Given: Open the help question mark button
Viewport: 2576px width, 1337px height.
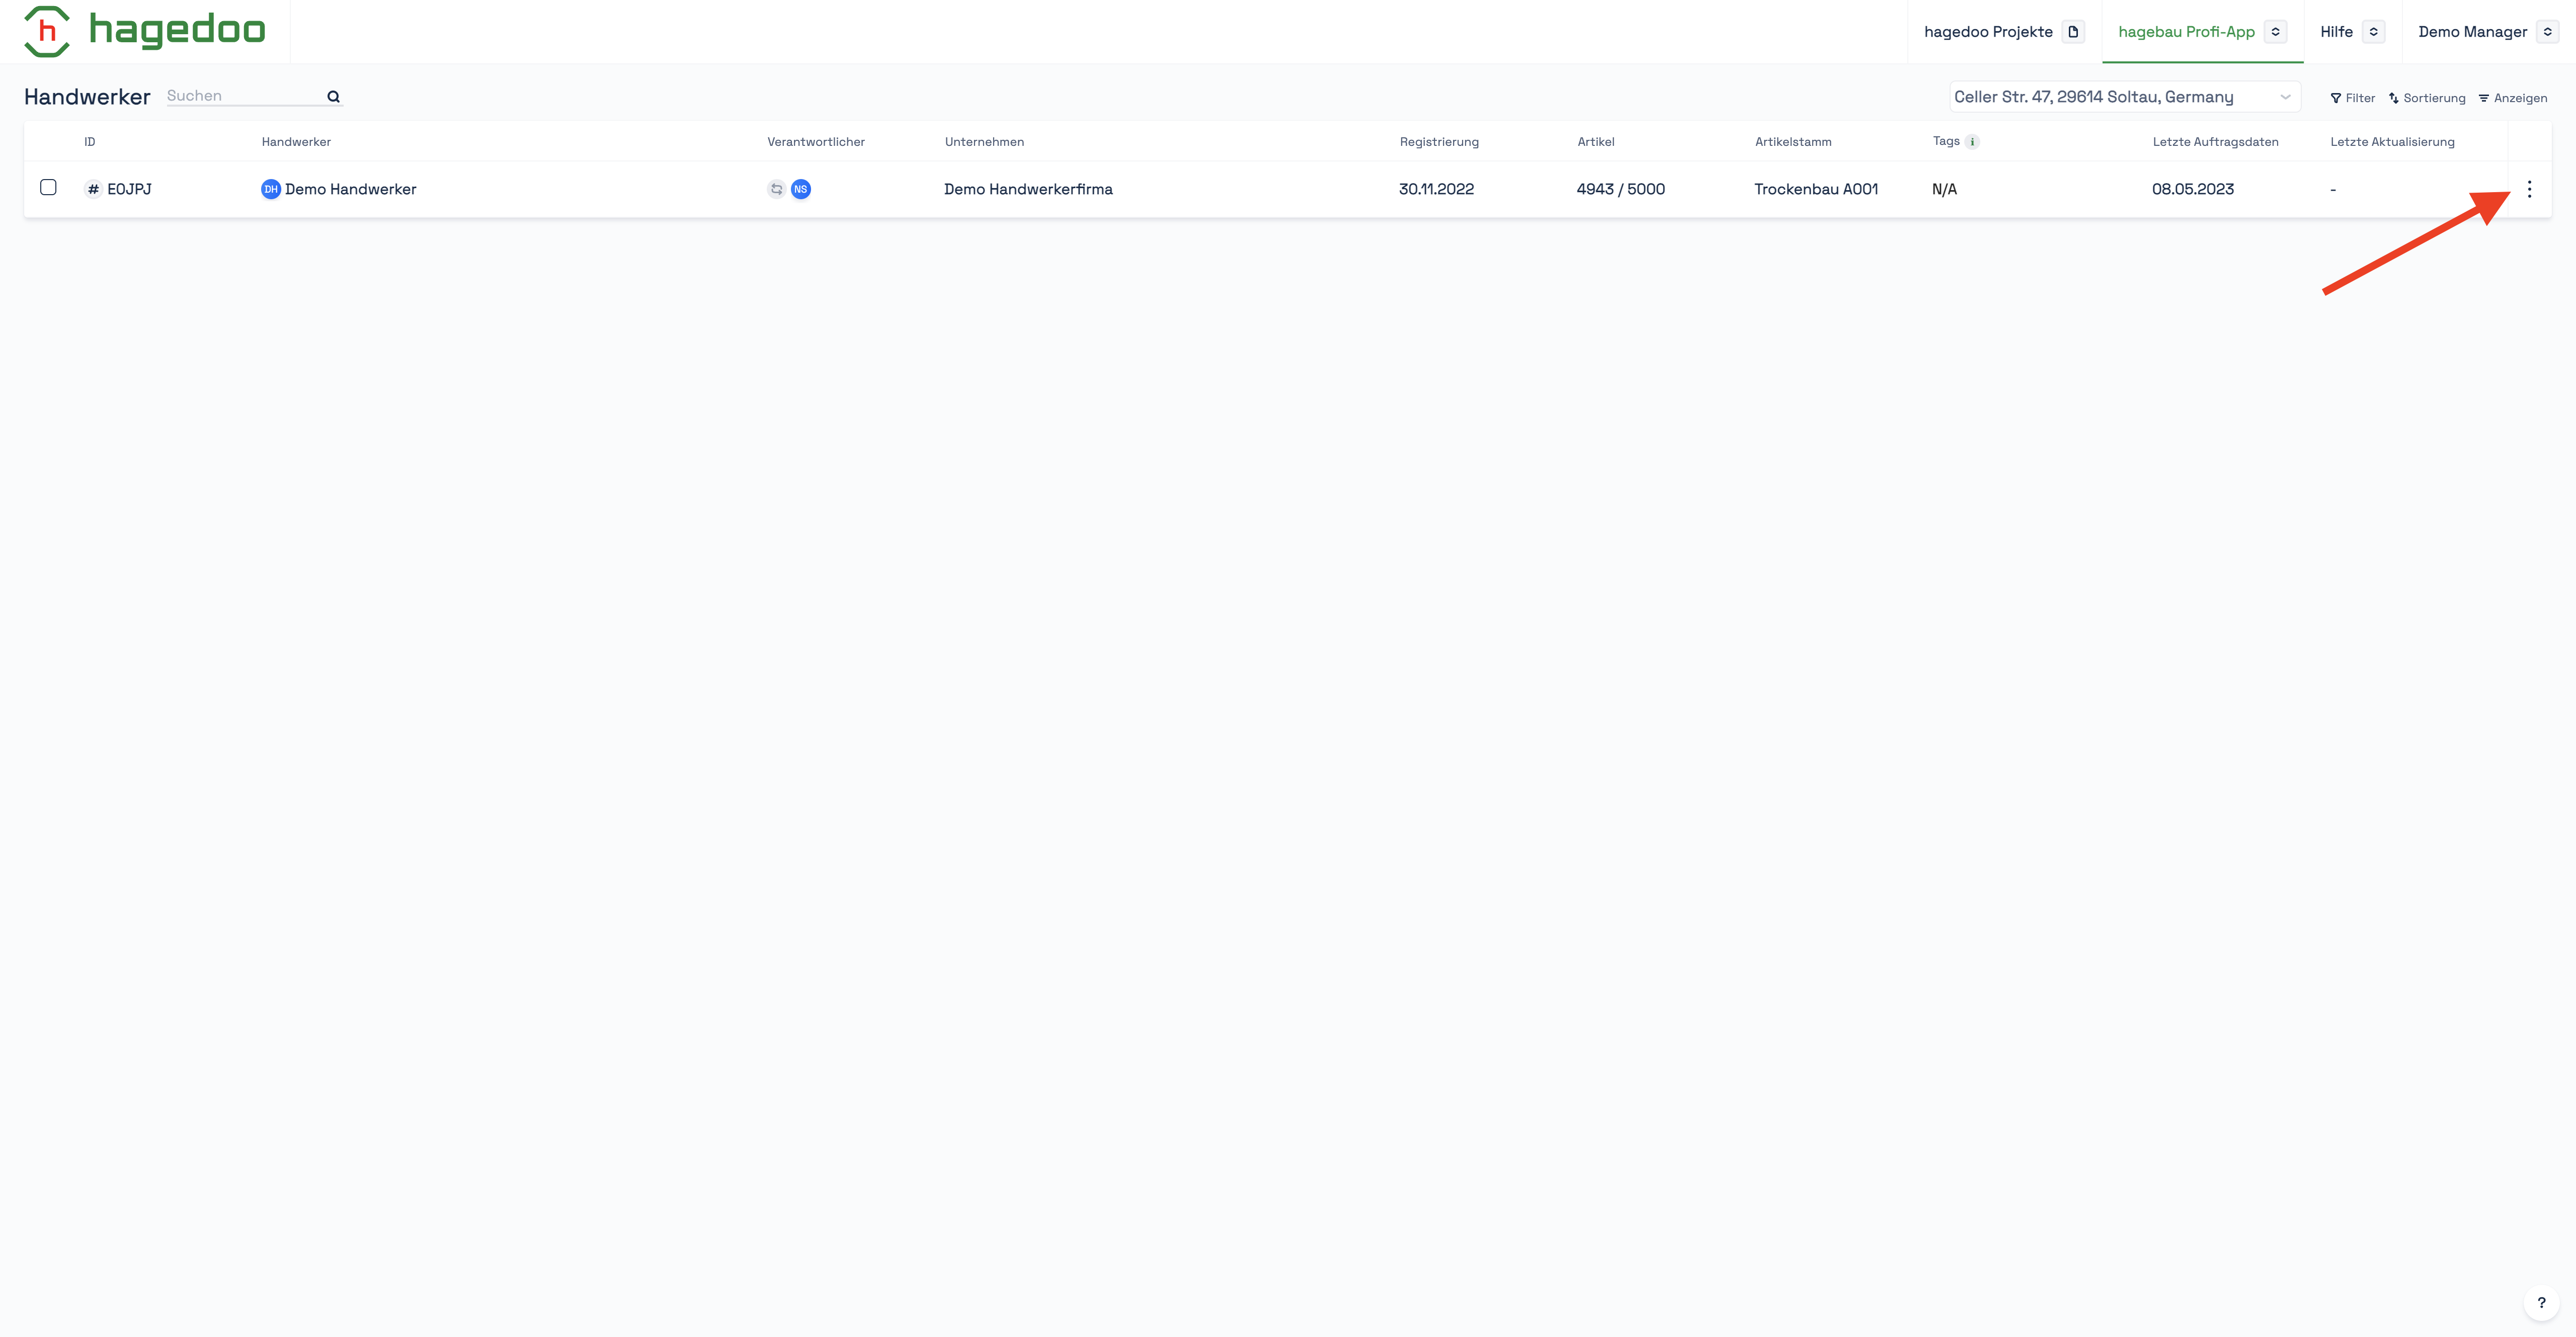Looking at the screenshot, I should 2541,1302.
